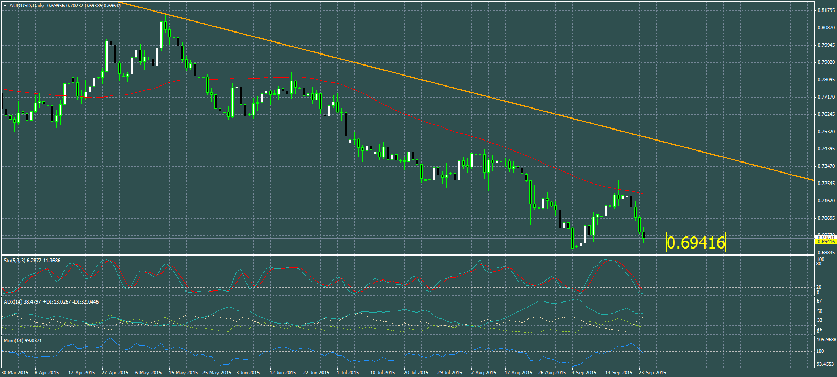837x377 pixels.
Task: Click the 7 Aug 2015 date marker
Action: coord(484,373)
